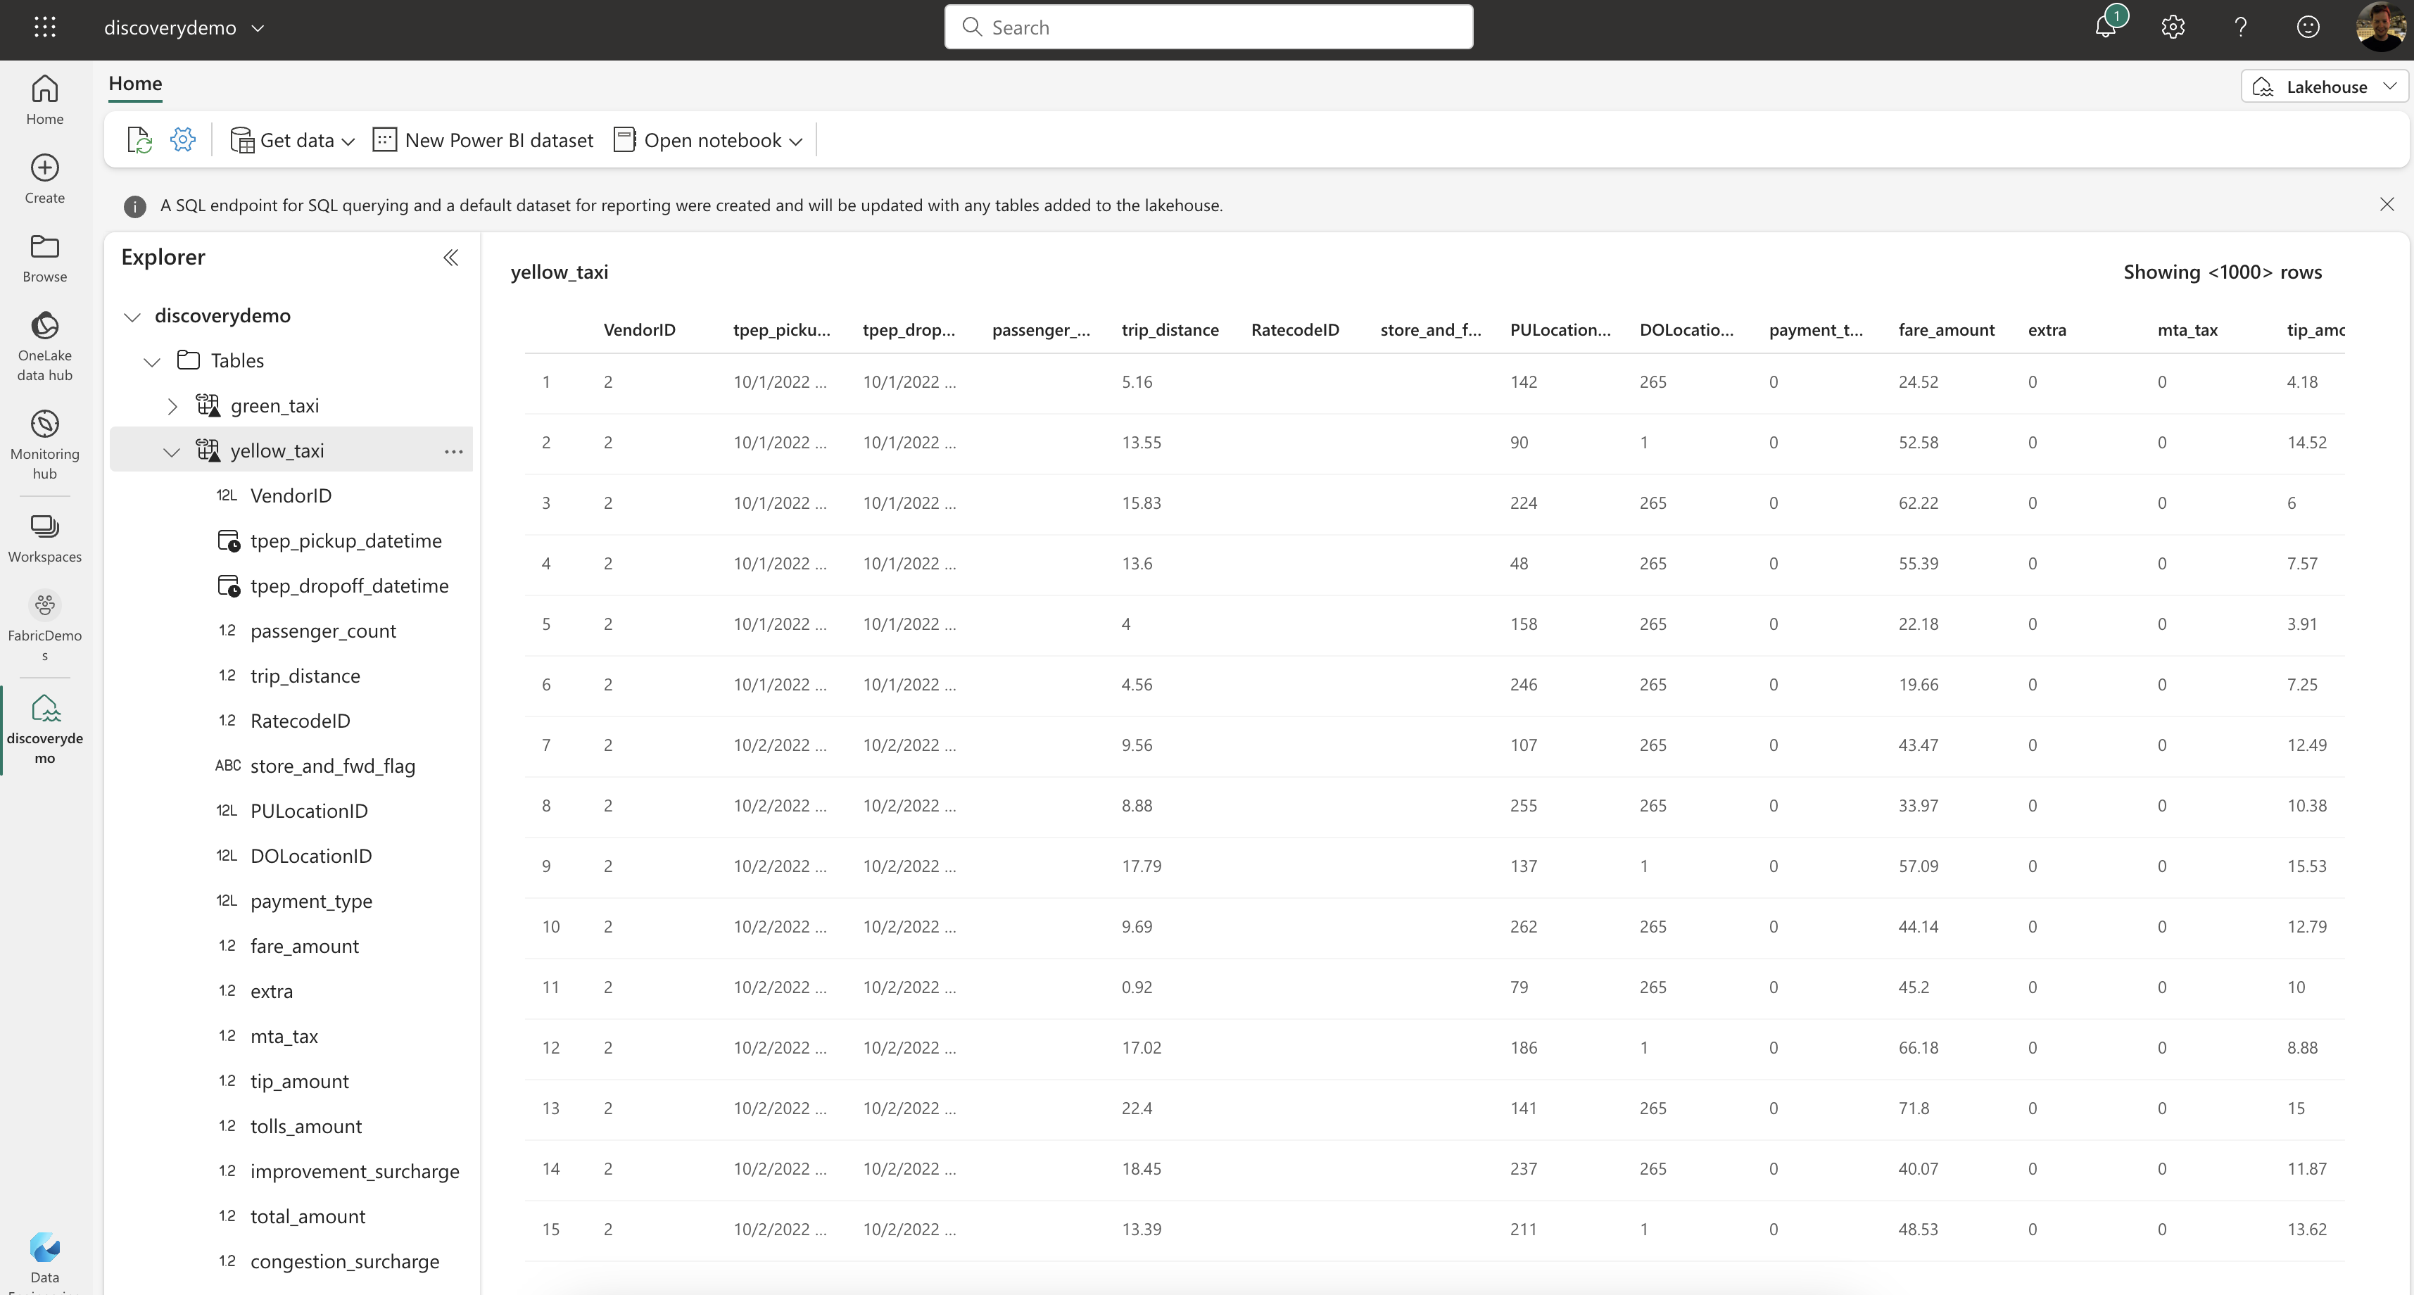
Task: Collapse the Tables folder
Action: 152,361
